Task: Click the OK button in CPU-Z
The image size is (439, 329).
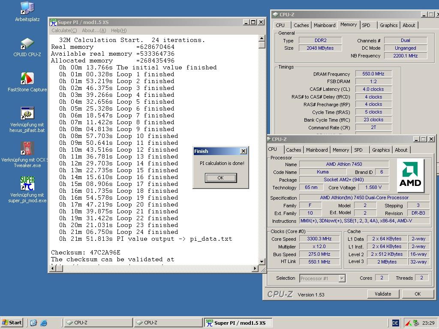Action: [418, 294]
